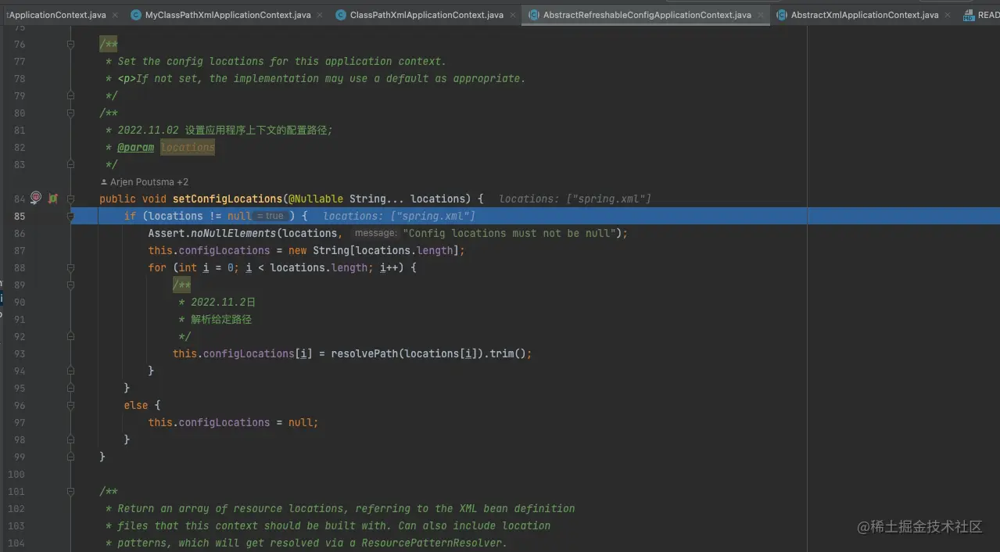Click line number 87 in the gutter
This screenshot has width=1000, height=552.
click(20, 250)
